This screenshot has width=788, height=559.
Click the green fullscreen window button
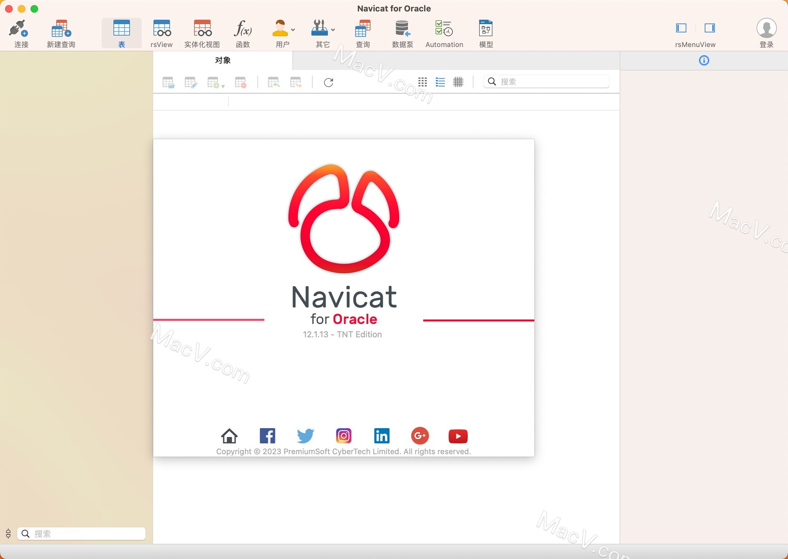34,9
